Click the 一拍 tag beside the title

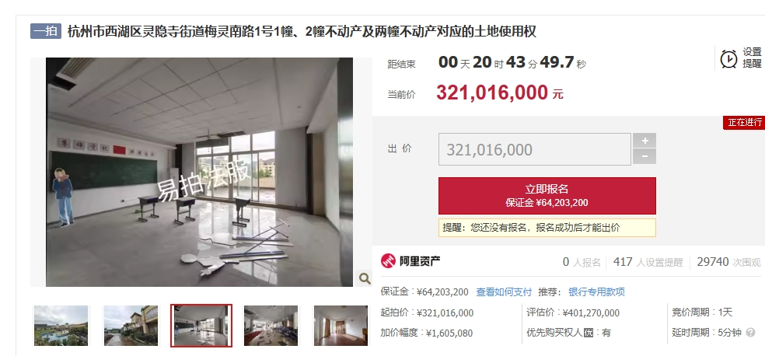click(x=46, y=31)
